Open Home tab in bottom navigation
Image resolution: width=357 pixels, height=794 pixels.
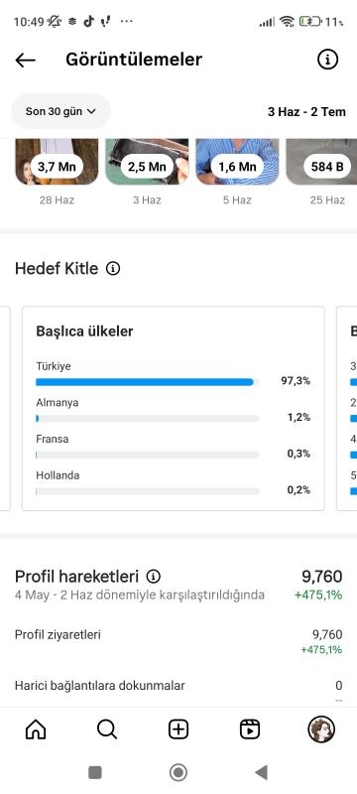(36, 729)
